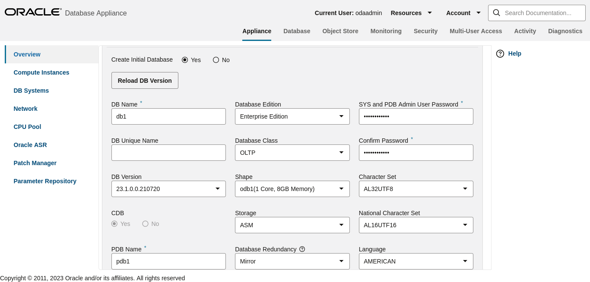Click the DB Unique Name field

168,153
